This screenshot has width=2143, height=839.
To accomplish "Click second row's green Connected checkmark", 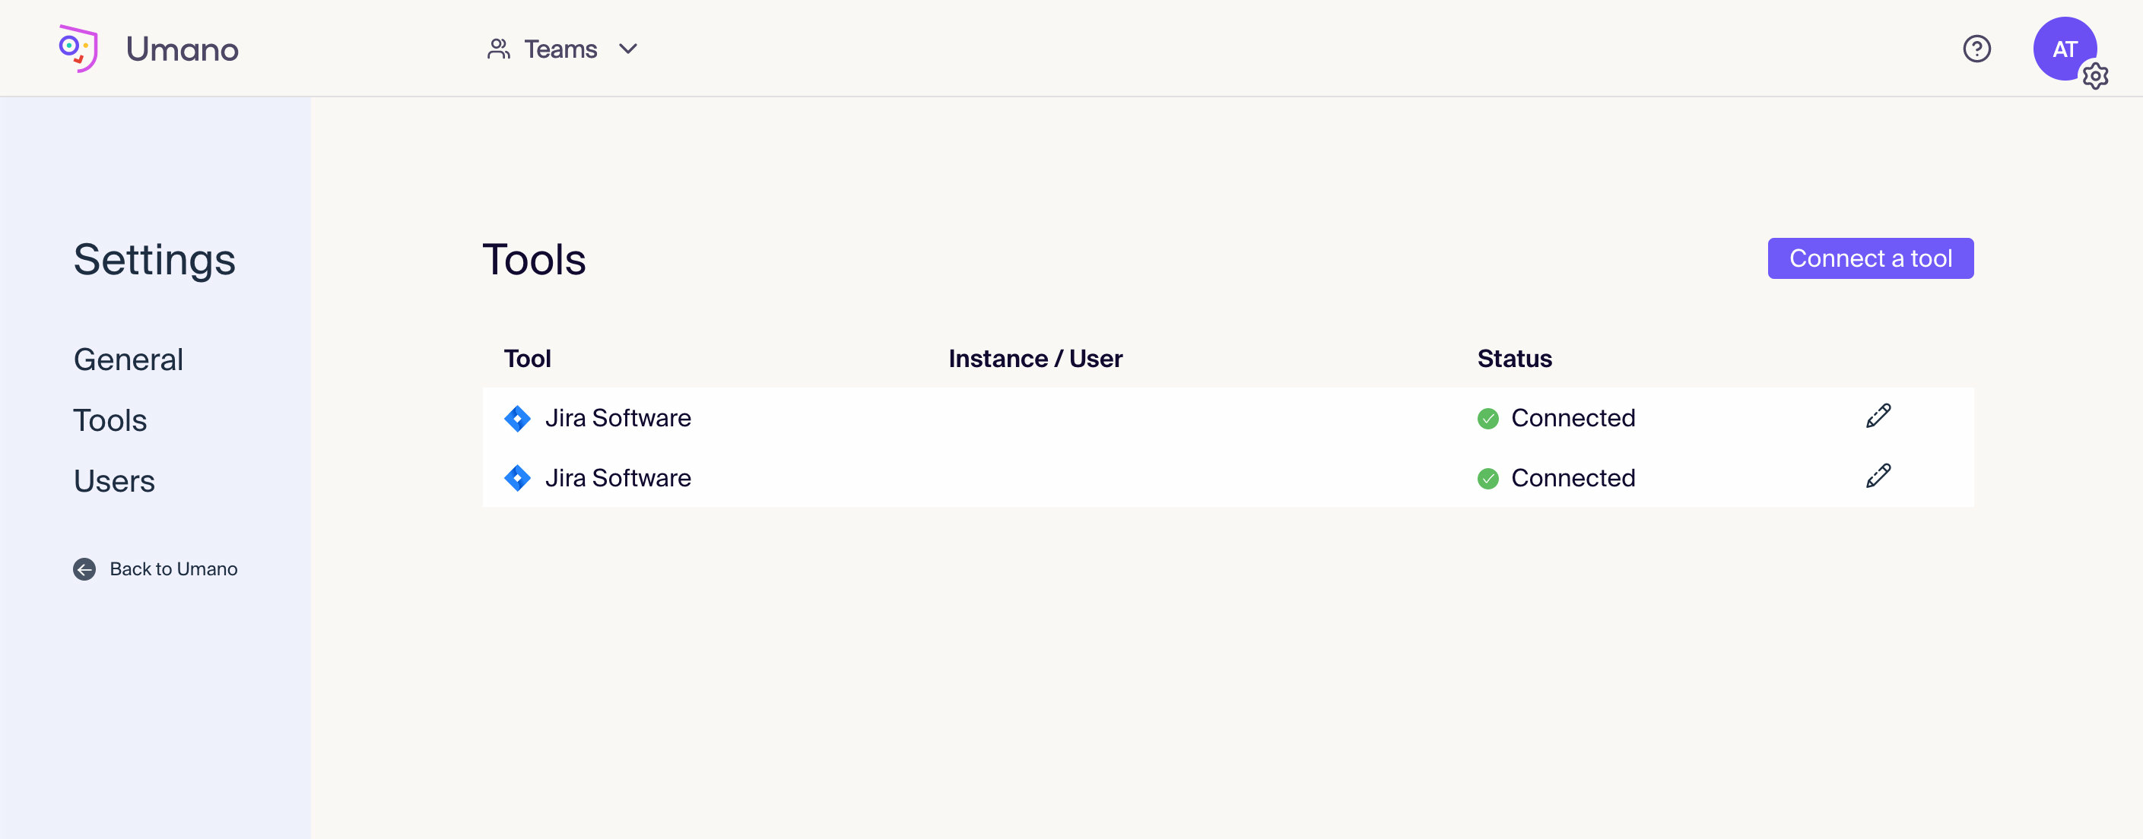I will [x=1487, y=478].
